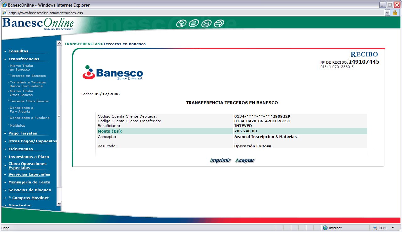402x232 pixels.
Task: Expand the Inversiones a Plazo arrow
Action: (x=5, y=157)
